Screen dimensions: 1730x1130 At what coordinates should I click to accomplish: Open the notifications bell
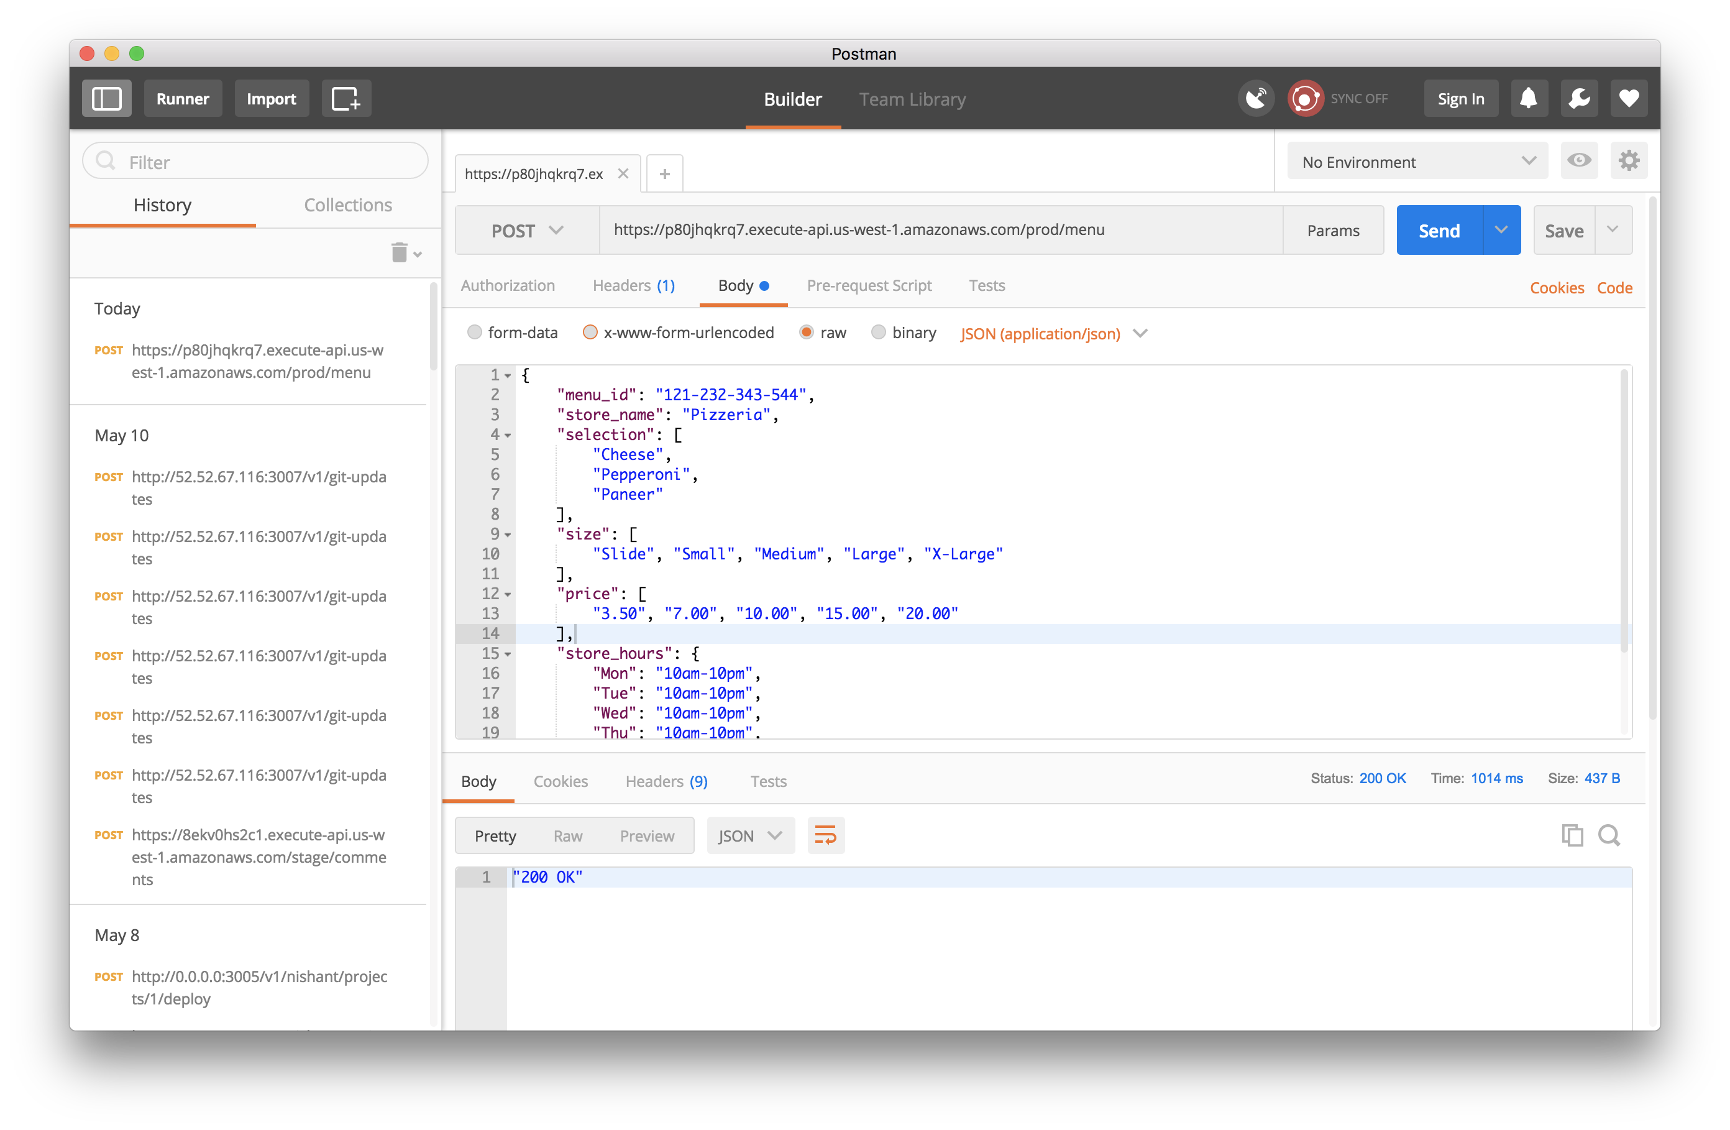coord(1529,98)
